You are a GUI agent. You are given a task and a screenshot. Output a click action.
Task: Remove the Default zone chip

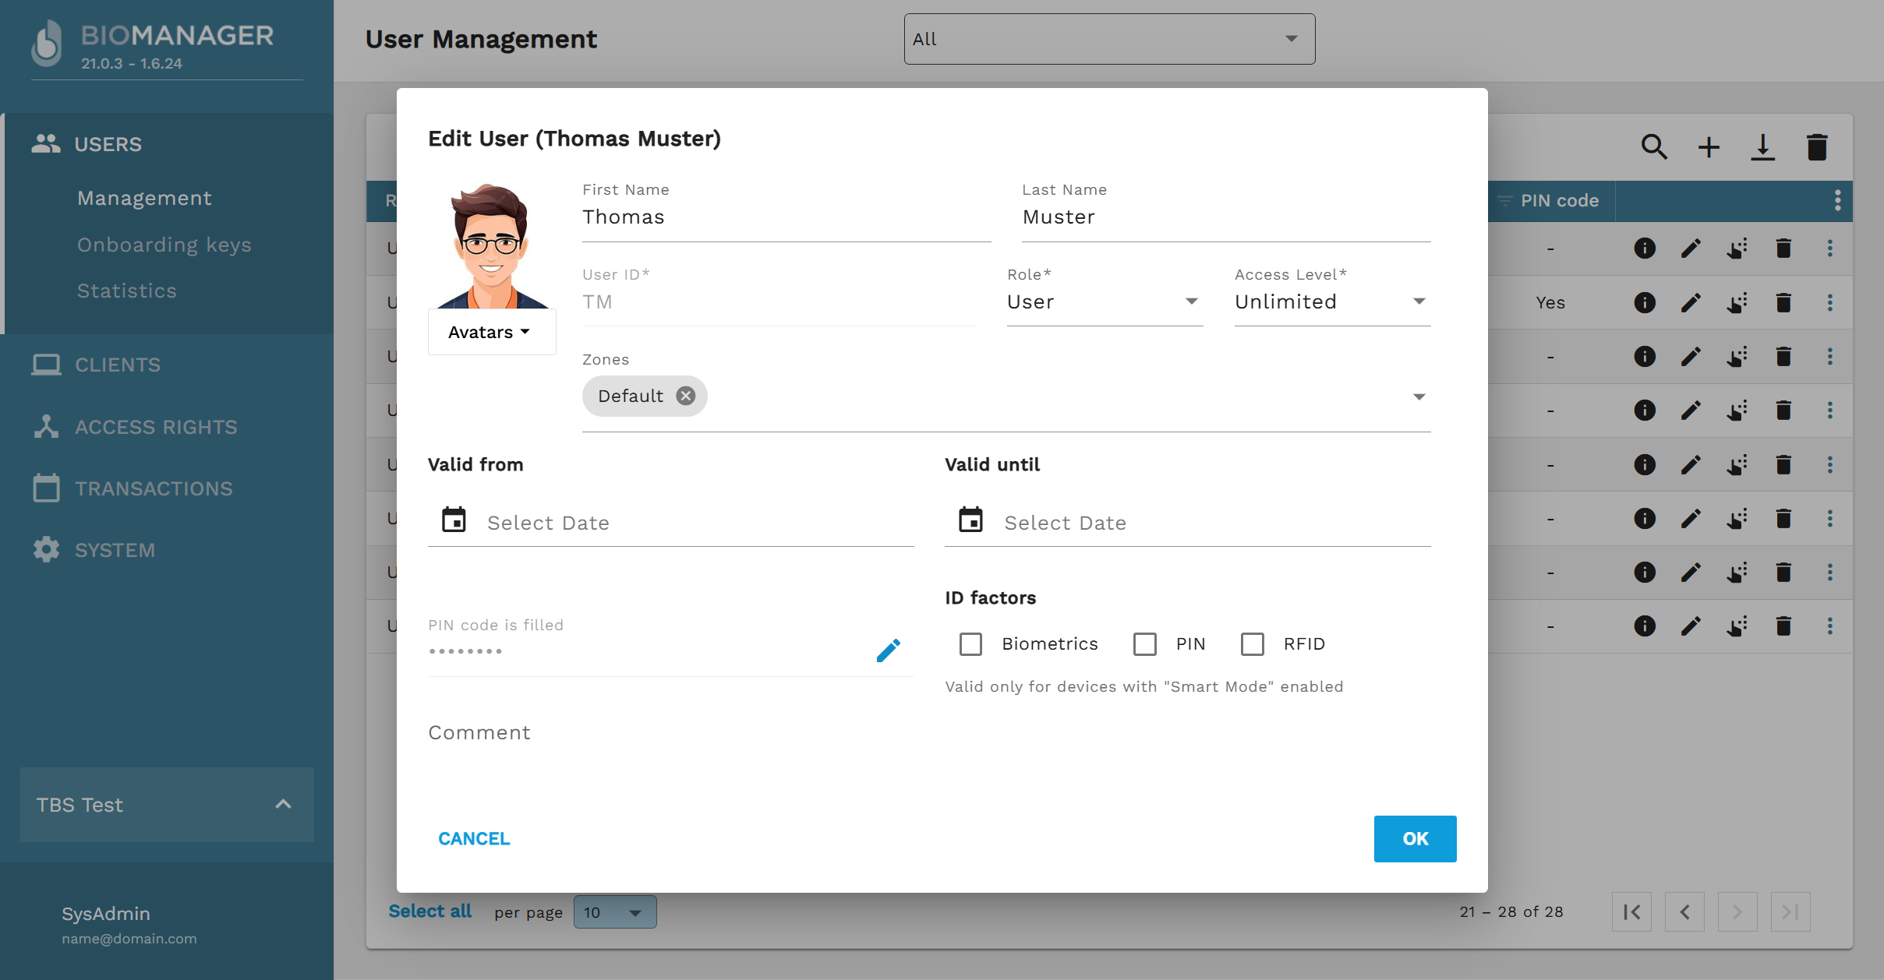click(x=685, y=396)
